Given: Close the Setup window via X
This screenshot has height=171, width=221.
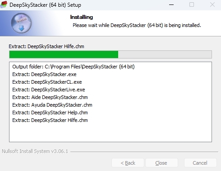Looking at the screenshot, I should click(212, 5).
